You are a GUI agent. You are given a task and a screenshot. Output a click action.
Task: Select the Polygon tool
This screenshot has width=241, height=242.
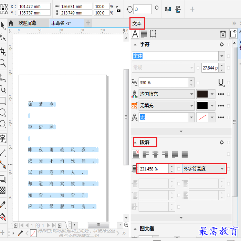tap(3, 124)
